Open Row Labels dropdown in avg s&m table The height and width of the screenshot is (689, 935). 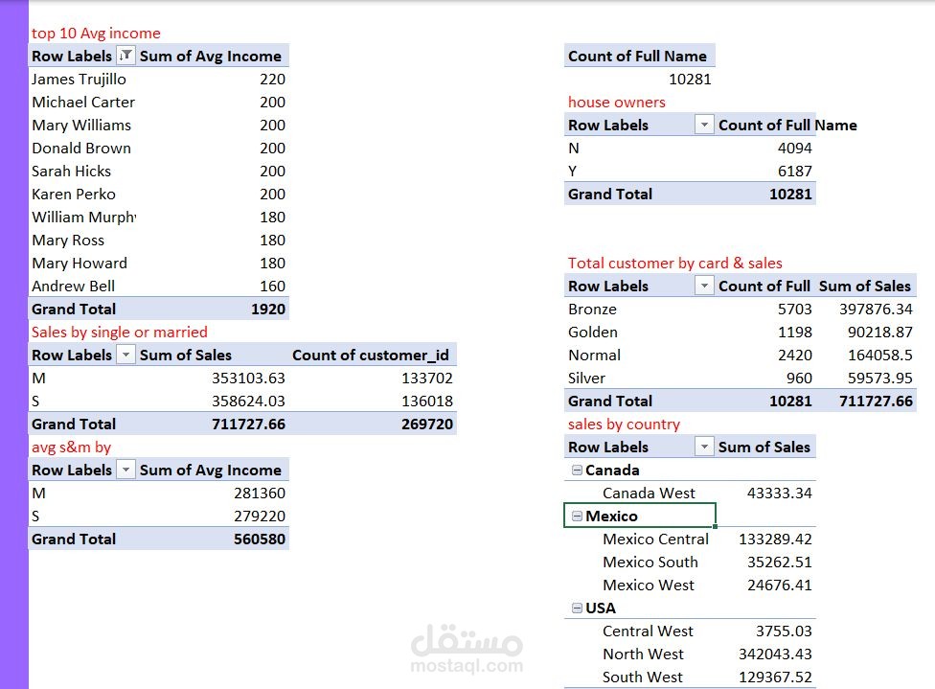point(125,471)
